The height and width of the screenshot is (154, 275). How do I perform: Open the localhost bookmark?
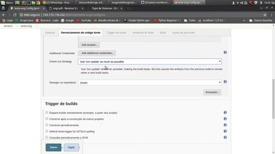pos(211,21)
